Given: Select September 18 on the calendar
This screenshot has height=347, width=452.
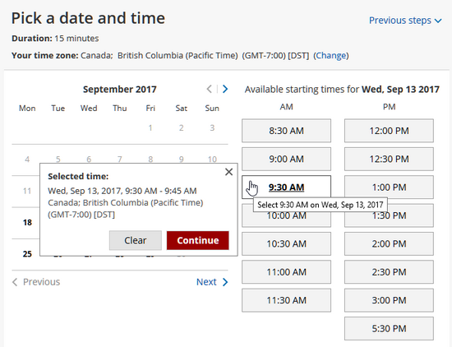Looking at the screenshot, I should pyautogui.click(x=27, y=222).
